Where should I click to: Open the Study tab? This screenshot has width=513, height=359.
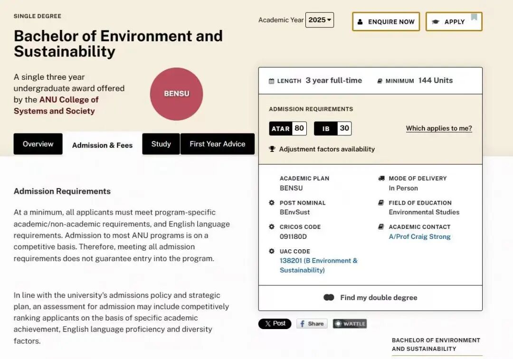pyautogui.click(x=161, y=144)
